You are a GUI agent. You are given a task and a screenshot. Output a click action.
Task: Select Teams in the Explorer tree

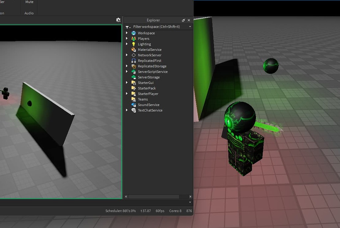coord(143,99)
